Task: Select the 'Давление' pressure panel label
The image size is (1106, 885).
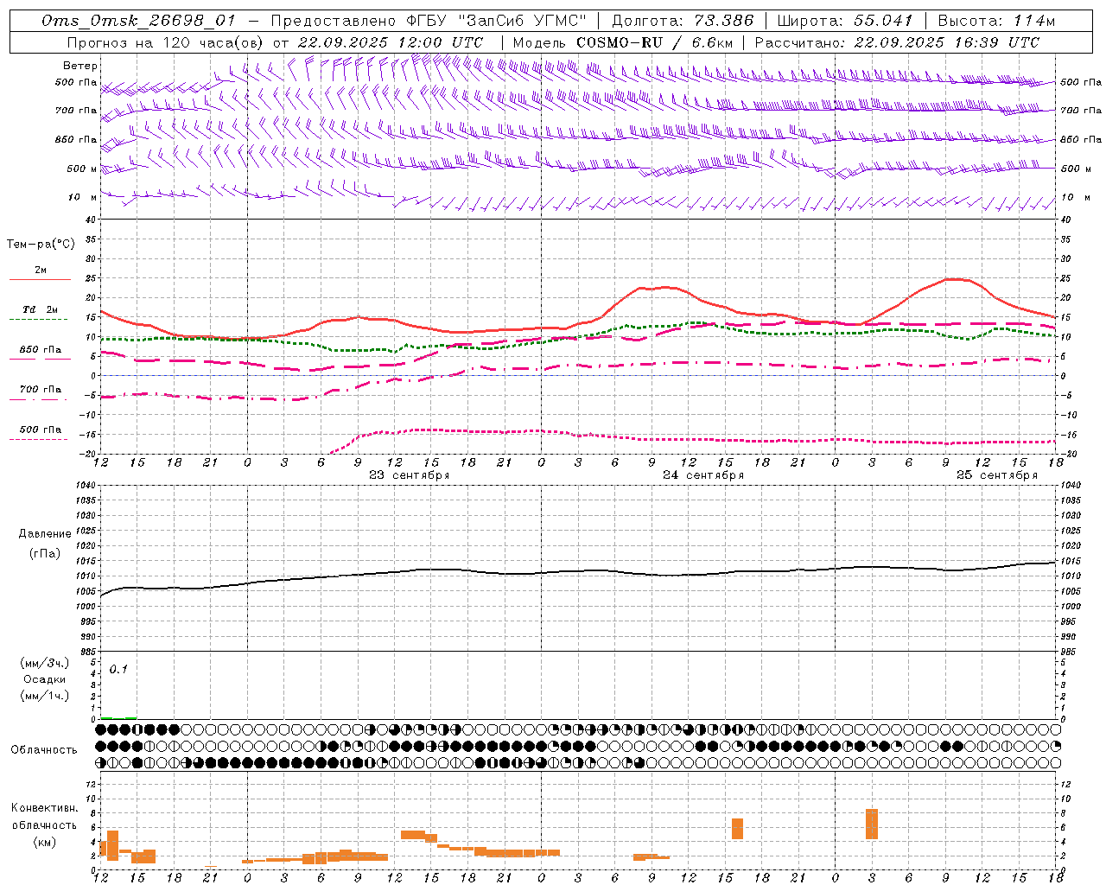Action: [45, 534]
